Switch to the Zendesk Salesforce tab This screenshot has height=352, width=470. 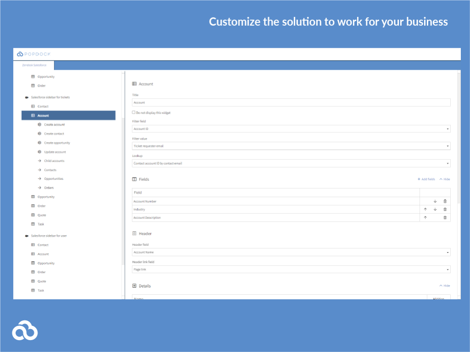click(34, 65)
